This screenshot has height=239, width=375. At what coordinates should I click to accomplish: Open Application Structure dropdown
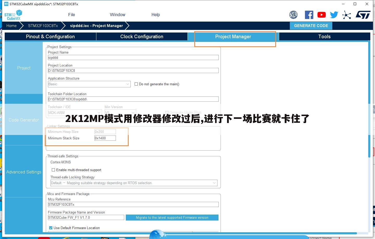[x=89, y=84]
